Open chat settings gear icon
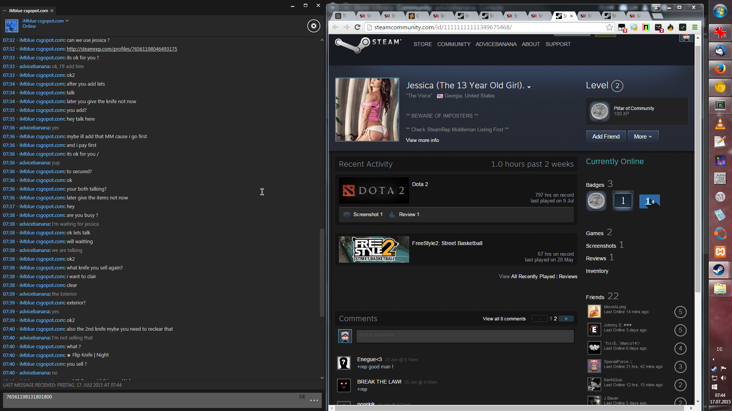 [313, 26]
